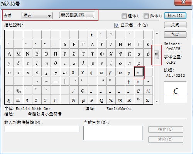The height and width of the screenshot is (154, 193).
Task: Select lowercase sigma σ symbol
Action: [x=9, y=73]
